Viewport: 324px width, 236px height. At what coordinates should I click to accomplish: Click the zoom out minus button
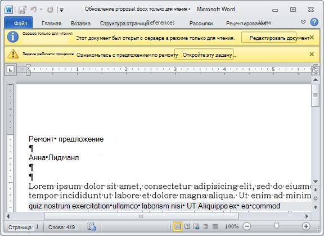tap(247, 226)
